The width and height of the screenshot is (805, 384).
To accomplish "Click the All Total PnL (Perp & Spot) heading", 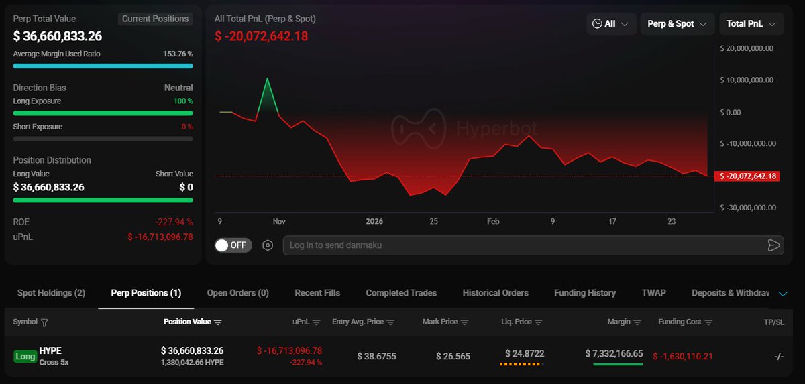I will pos(265,19).
